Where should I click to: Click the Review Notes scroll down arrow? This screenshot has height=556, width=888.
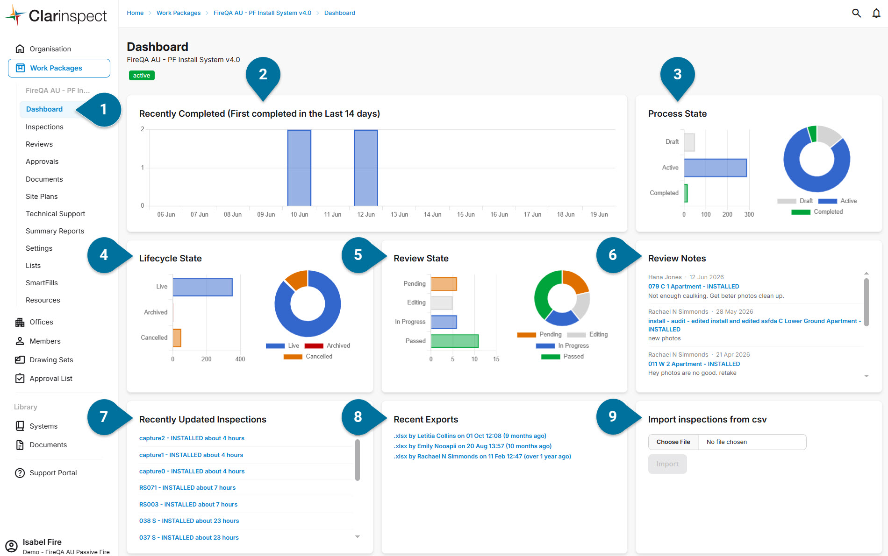coord(866,376)
